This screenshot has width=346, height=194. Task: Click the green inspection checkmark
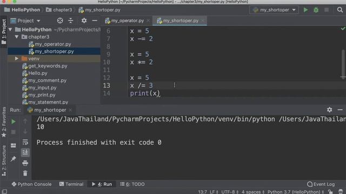343,29
